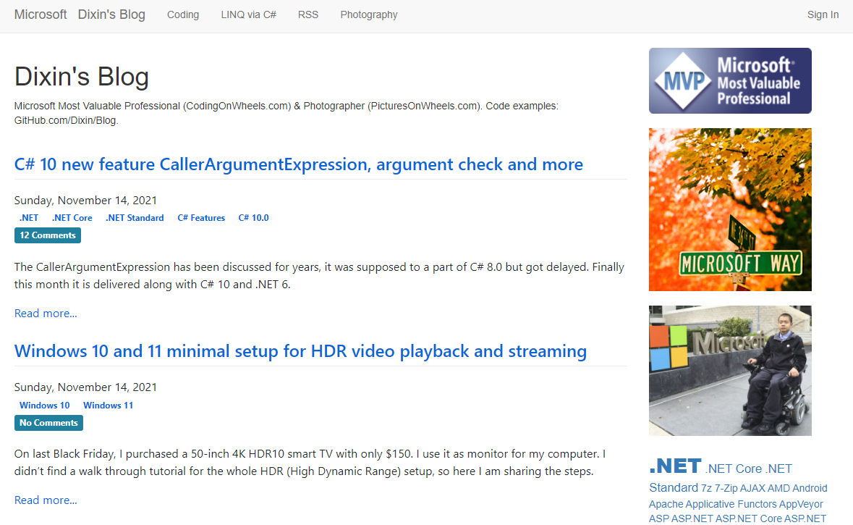Open the Coding menu item

(x=183, y=14)
